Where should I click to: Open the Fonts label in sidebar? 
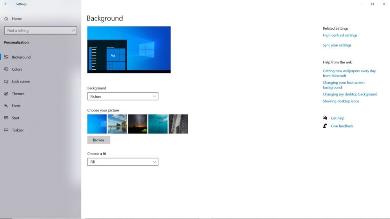[16, 106]
